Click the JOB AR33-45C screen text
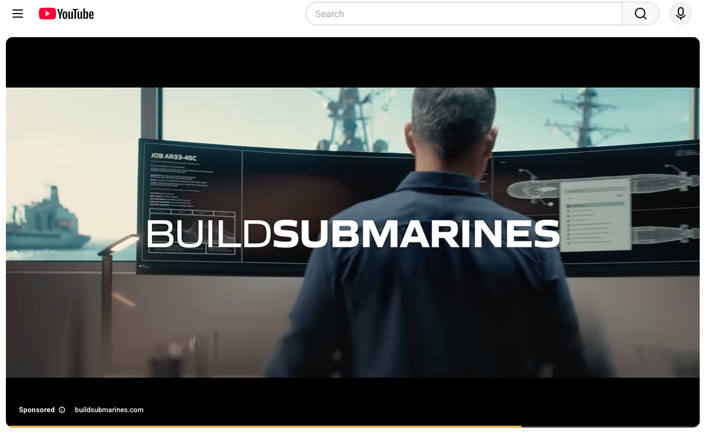This screenshot has height=434, width=705. [x=173, y=157]
